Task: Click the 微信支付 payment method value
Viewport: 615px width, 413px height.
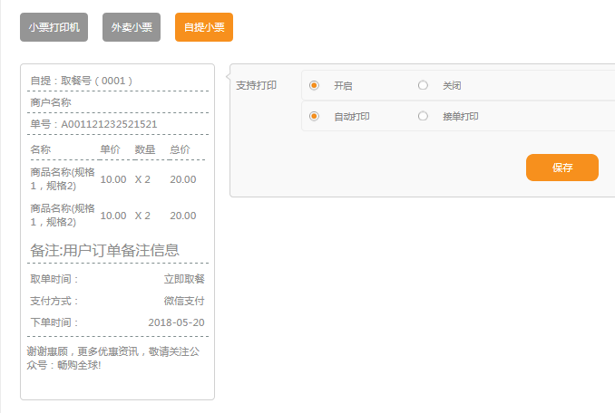Action: pos(184,301)
